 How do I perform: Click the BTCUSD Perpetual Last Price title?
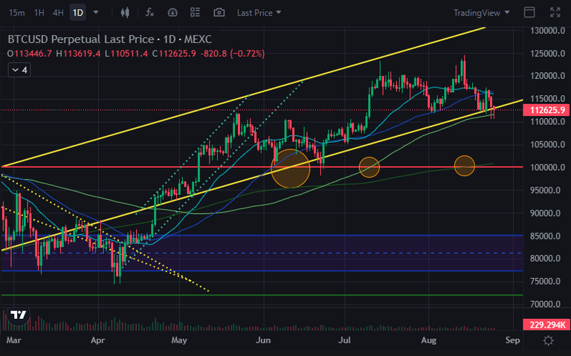pyautogui.click(x=80, y=39)
